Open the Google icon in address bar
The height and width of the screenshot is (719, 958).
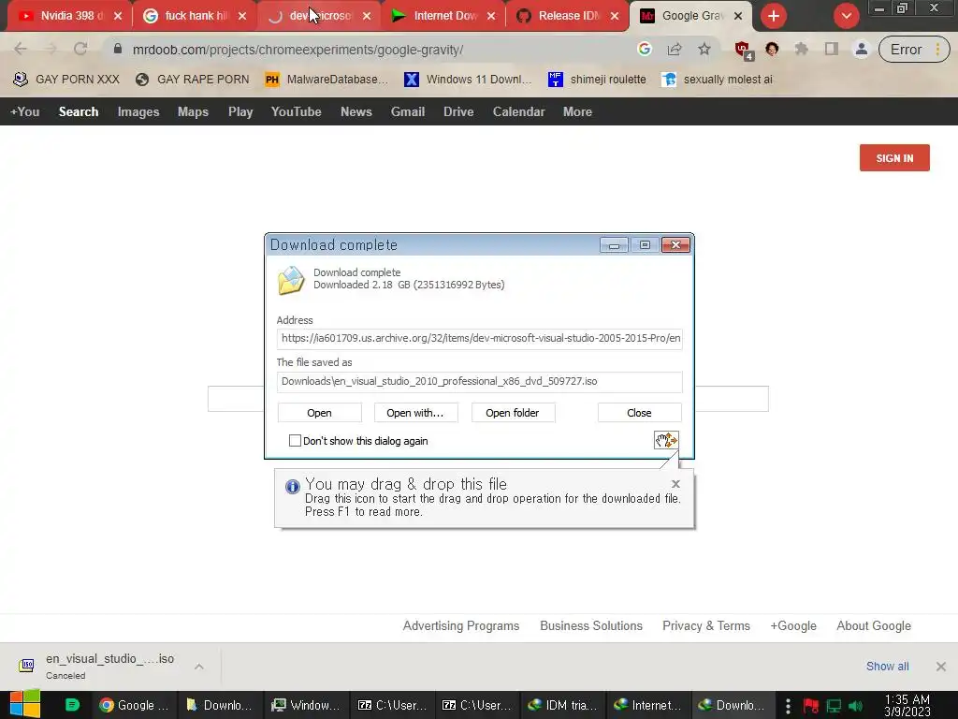(644, 49)
